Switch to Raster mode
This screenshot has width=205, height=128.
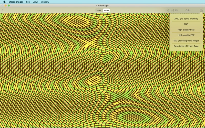pos(99,10)
